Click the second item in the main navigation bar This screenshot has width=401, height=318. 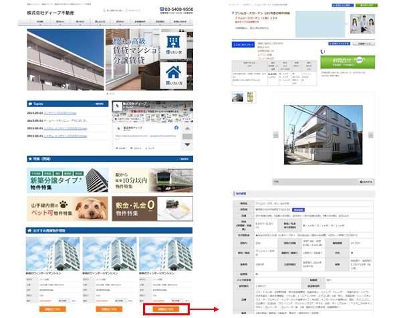tap(60, 21)
